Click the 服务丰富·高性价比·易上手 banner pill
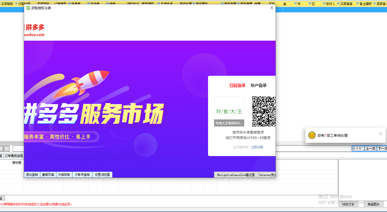Viewport: 387px width, 212px height. pos(61,137)
